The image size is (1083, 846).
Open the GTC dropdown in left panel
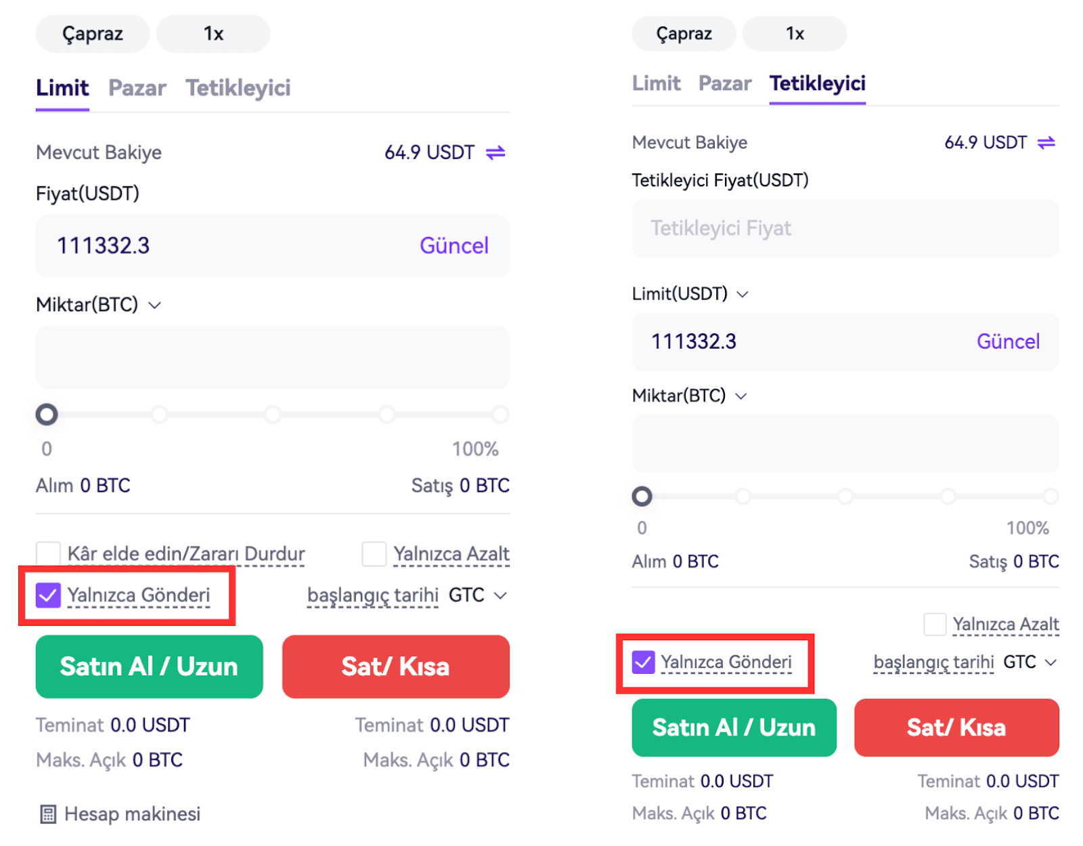[x=500, y=595]
